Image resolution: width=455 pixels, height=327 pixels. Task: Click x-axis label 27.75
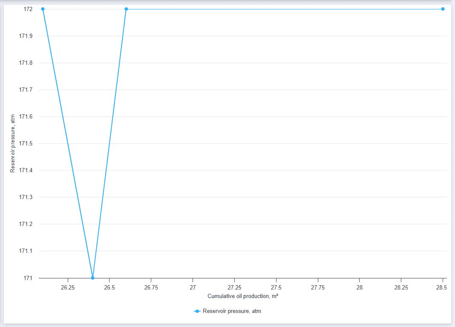(x=318, y=287)
